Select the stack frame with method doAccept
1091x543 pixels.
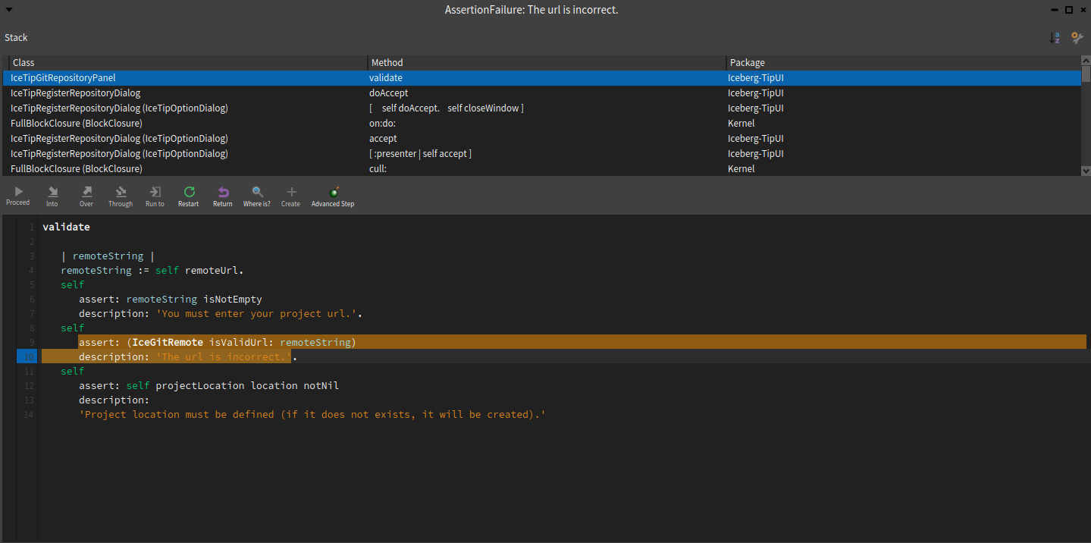(541, 93)
